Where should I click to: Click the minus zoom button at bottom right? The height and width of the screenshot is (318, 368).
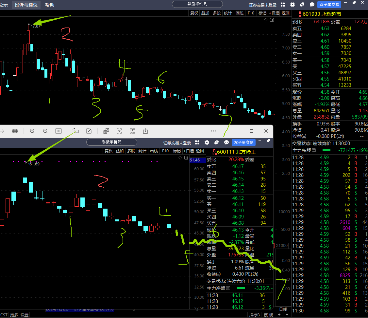point(287,315)
